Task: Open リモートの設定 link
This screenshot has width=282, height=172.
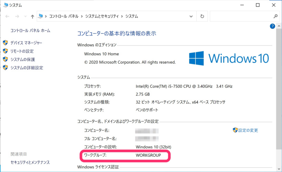Action: (x=22, y=51)
